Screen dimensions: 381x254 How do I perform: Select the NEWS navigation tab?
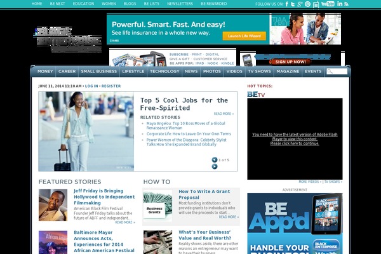point(191,71)
